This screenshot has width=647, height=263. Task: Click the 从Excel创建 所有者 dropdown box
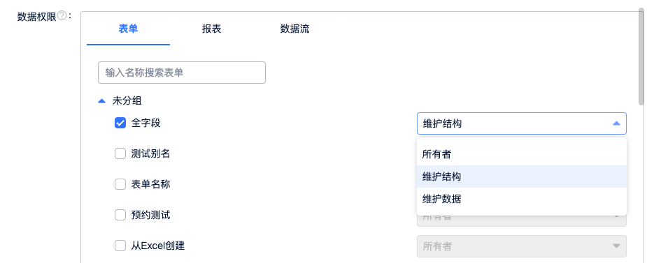[x=522, y=246]
